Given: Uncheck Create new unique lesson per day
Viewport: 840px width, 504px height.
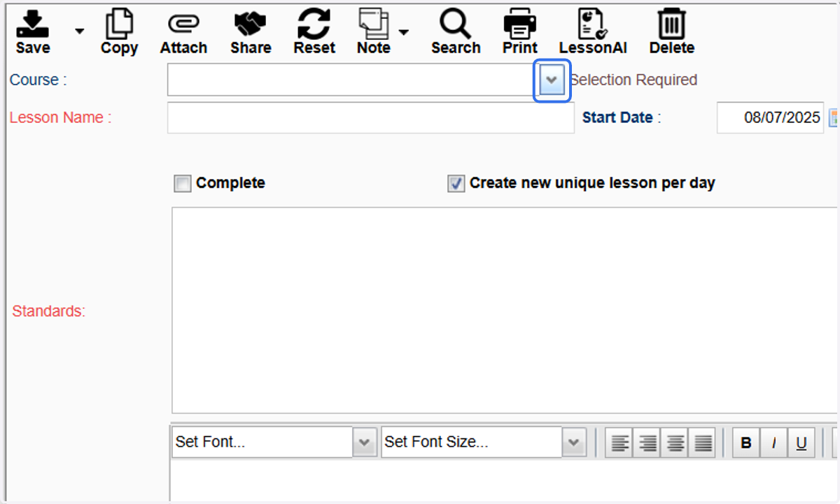Looking at the screenshot, I should [456, 184].
